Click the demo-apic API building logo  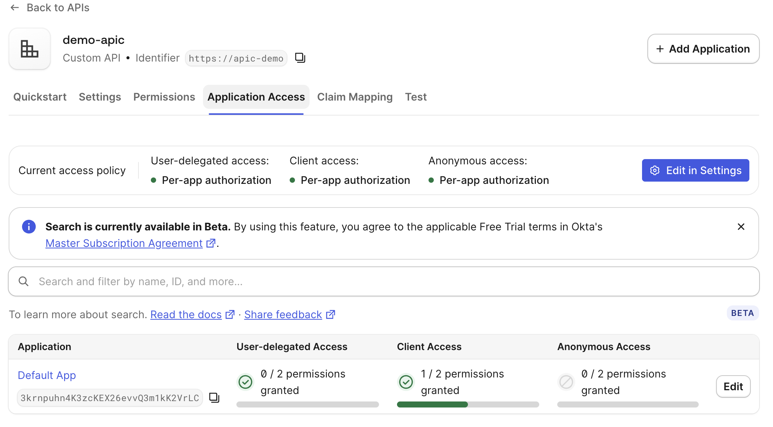tap(30, 49)
